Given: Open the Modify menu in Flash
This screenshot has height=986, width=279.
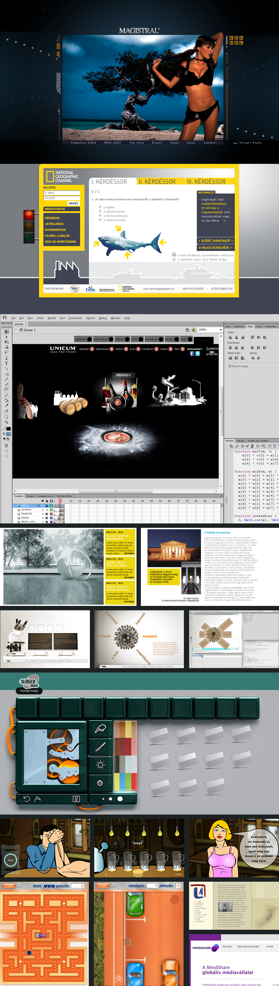Looking at the screenshot, I should [x=51, y=318].
